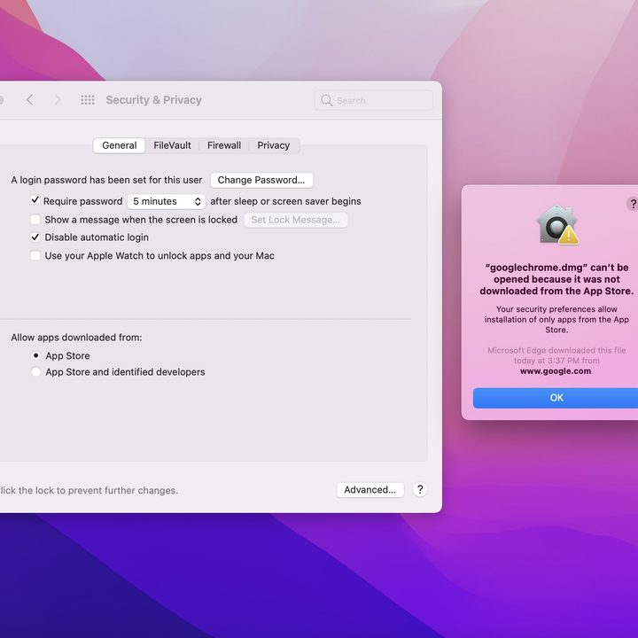The height and width of the screenshot is (638, 638).
Task: Click "Your security preferences allow" message text
Action: click(556, 319)
